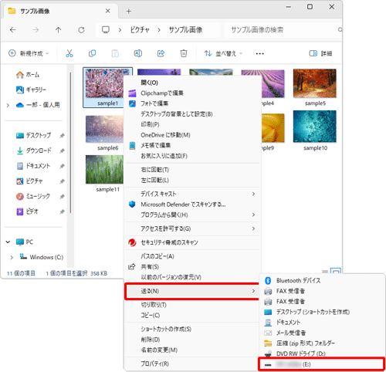The width and height of the screenshot is (386, 372).
Task: Open ダウンロード in quick access
Action: [34, 150]
